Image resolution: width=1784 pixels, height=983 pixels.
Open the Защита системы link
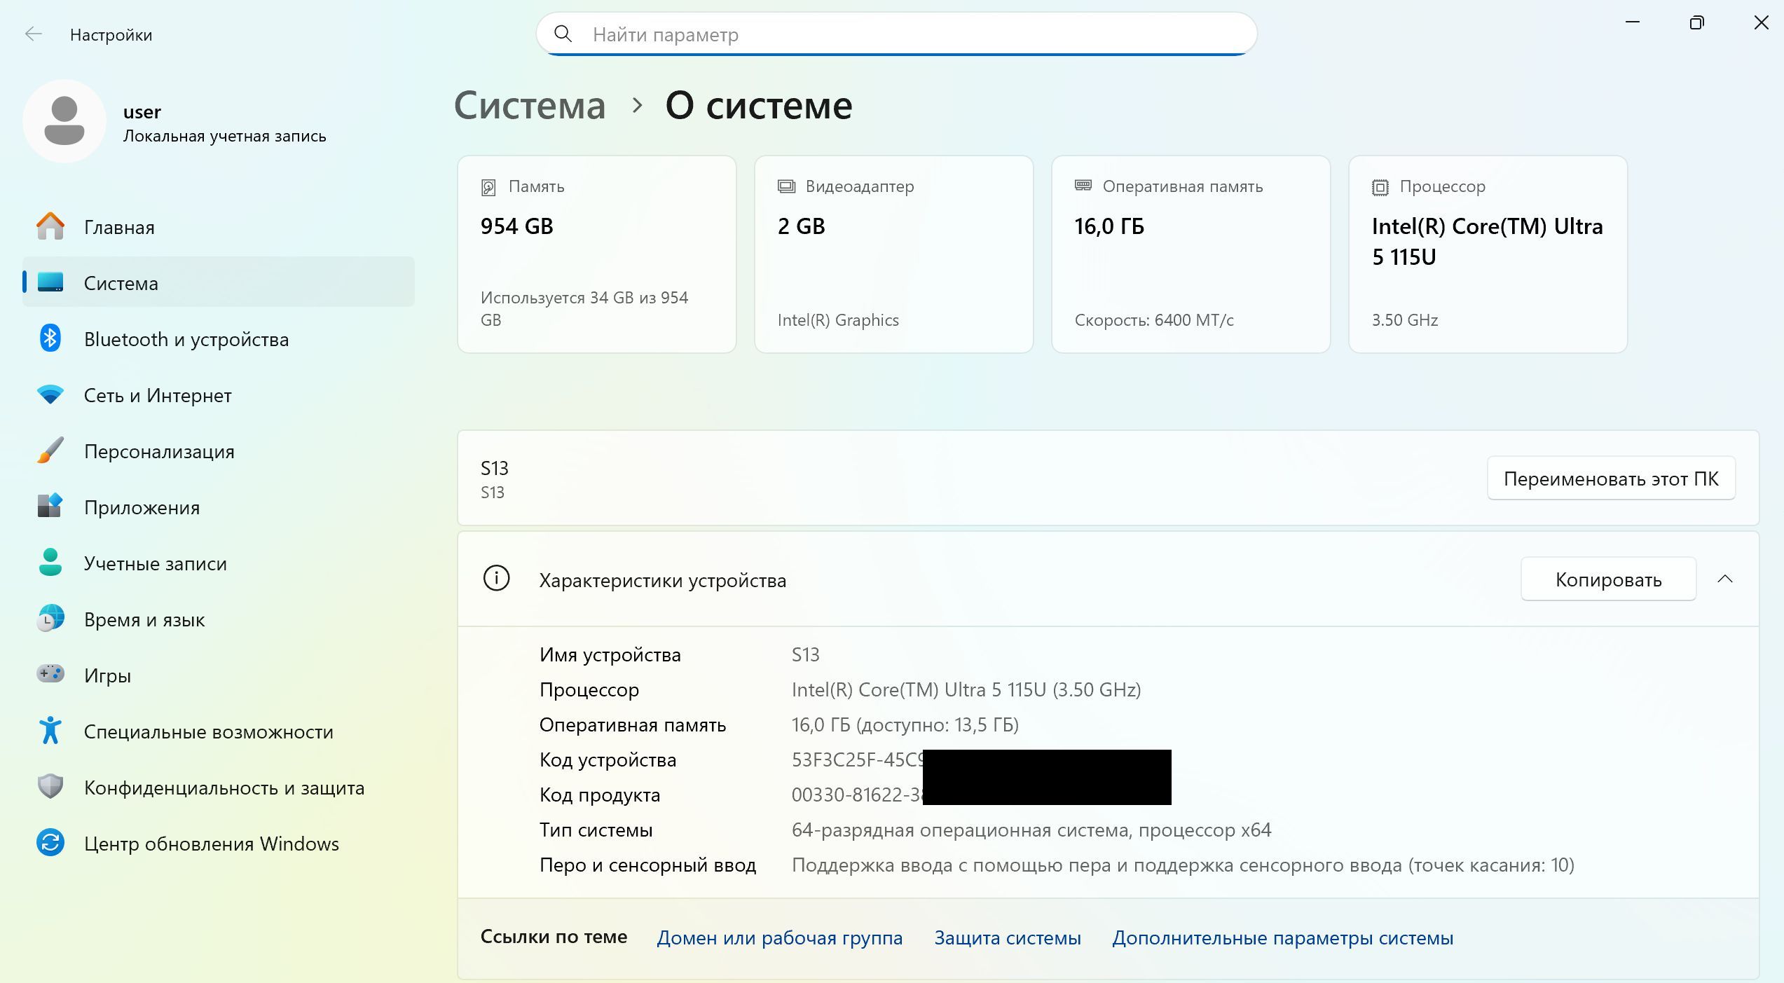point(1007,937)
